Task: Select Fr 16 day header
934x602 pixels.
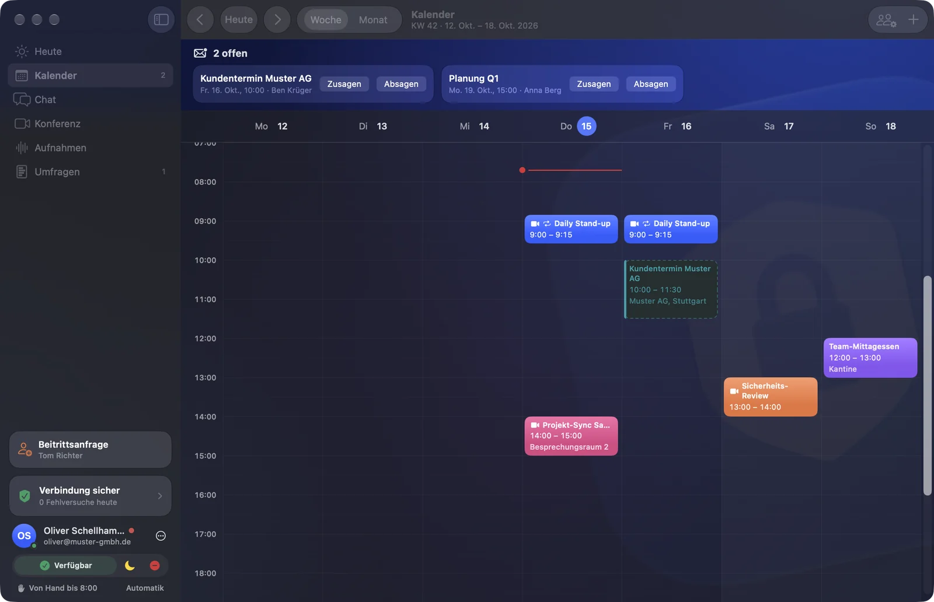Action: coord(677,126)
